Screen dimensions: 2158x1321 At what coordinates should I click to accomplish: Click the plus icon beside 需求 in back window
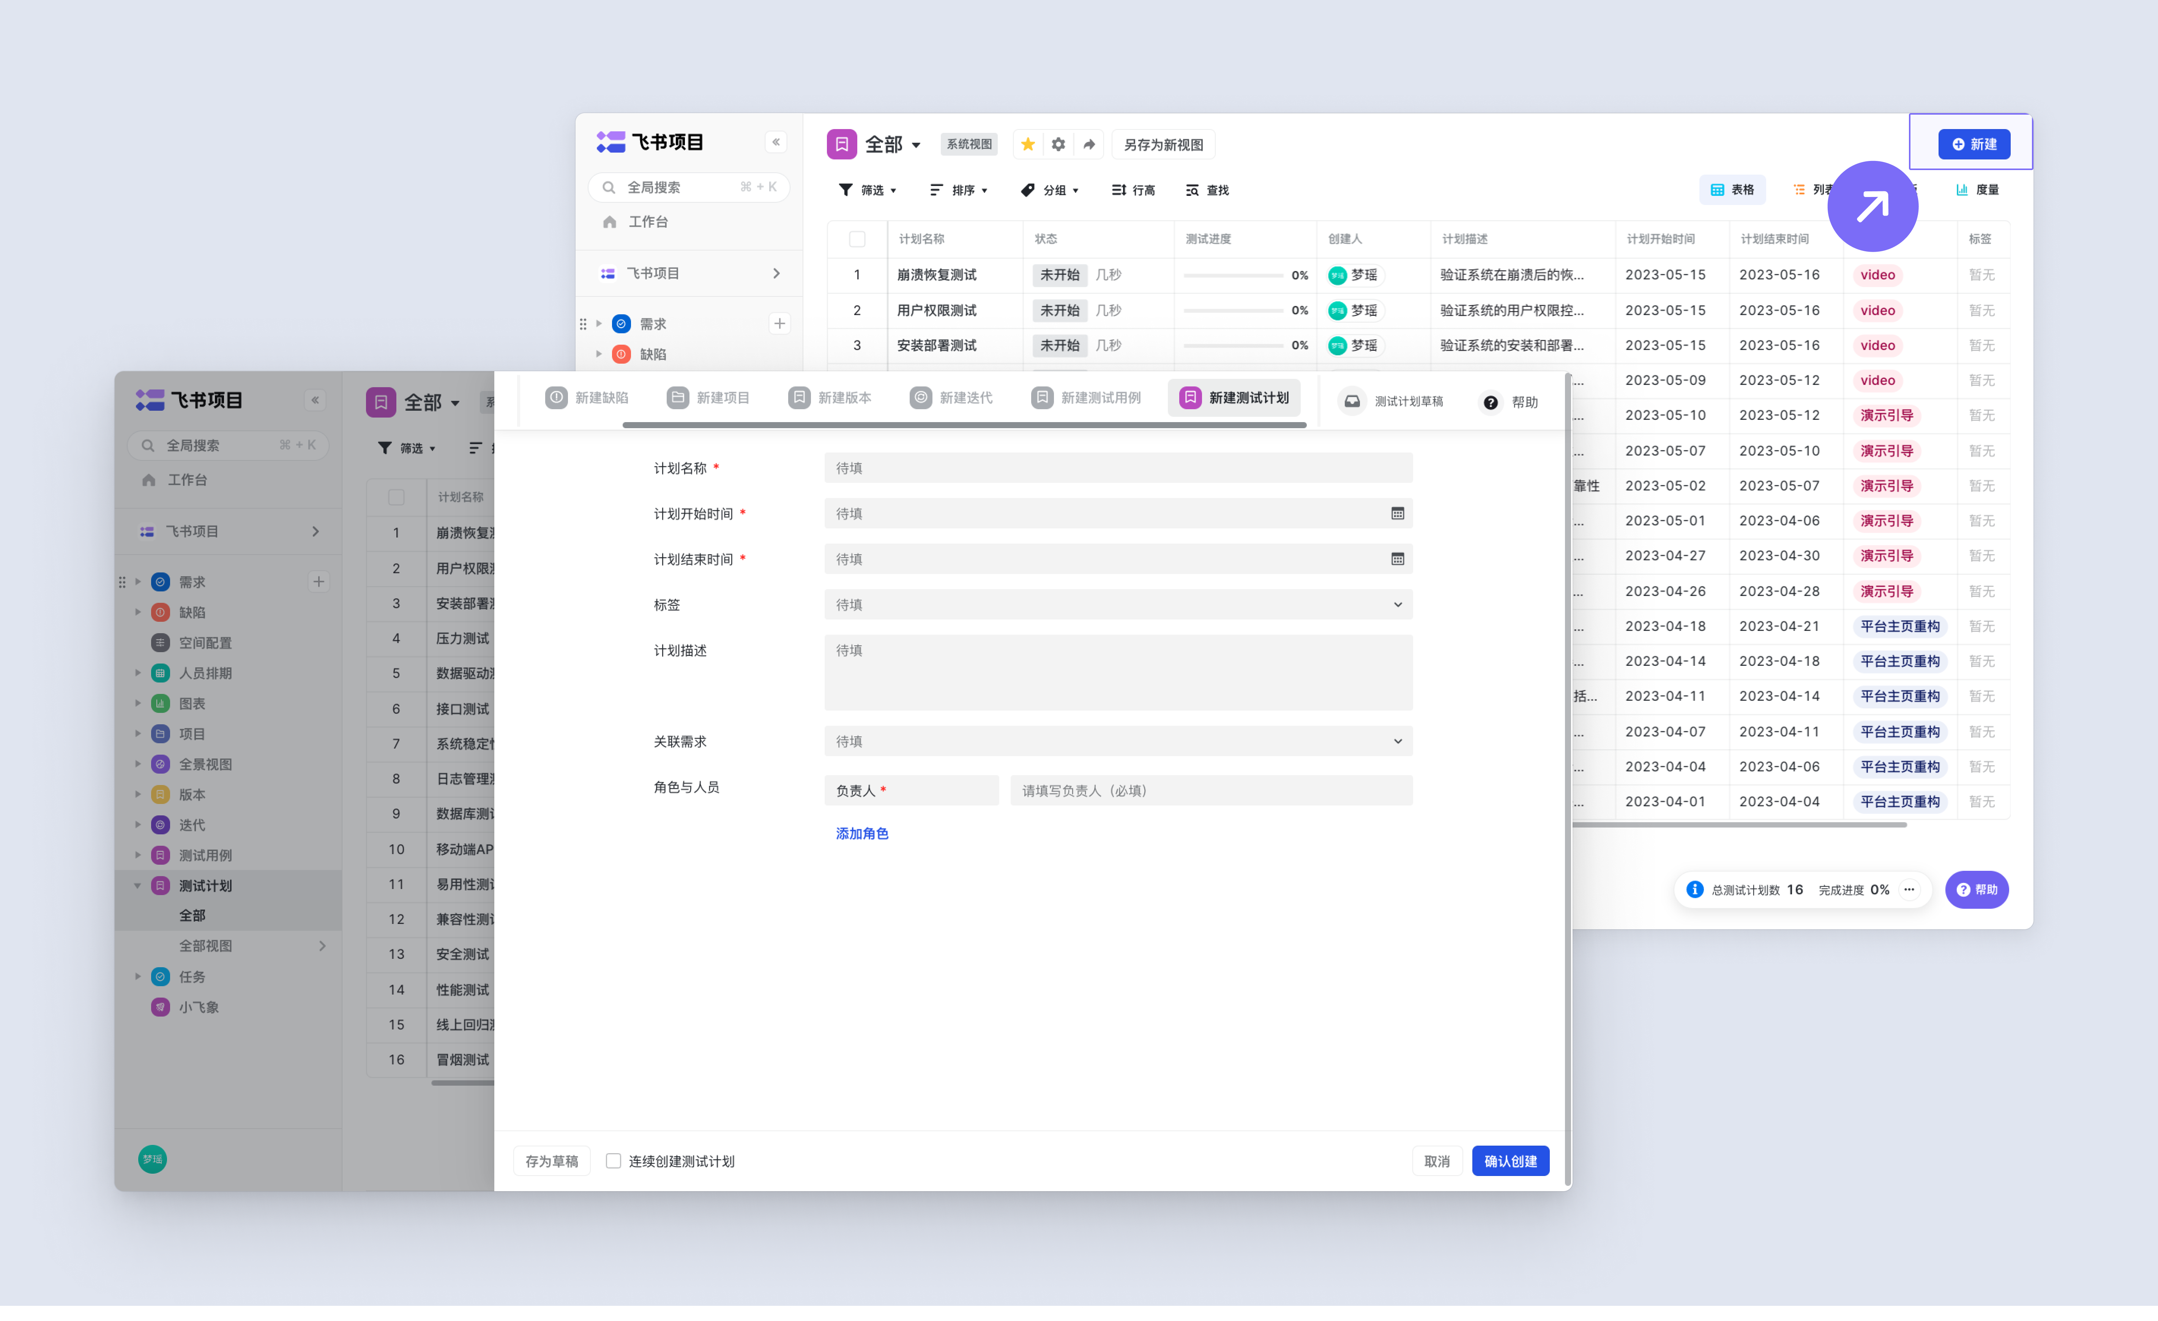(779, 324)
